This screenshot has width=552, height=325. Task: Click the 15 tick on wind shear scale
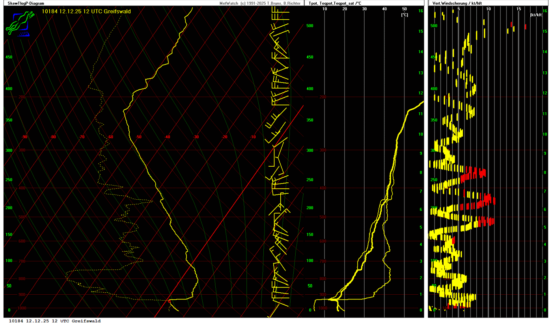pos(518,9)
